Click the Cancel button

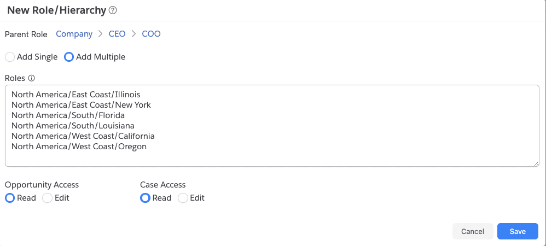pyautogui.click(x=473, y=231)
